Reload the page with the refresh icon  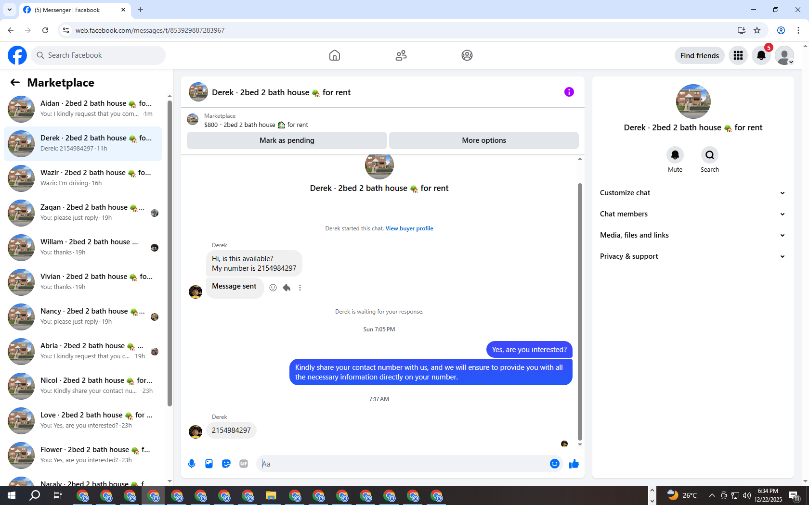click(x=45, y=30)
